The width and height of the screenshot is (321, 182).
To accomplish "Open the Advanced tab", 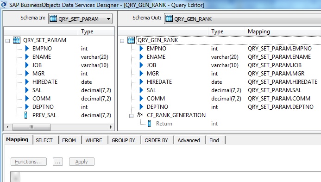I will (189, 140).
